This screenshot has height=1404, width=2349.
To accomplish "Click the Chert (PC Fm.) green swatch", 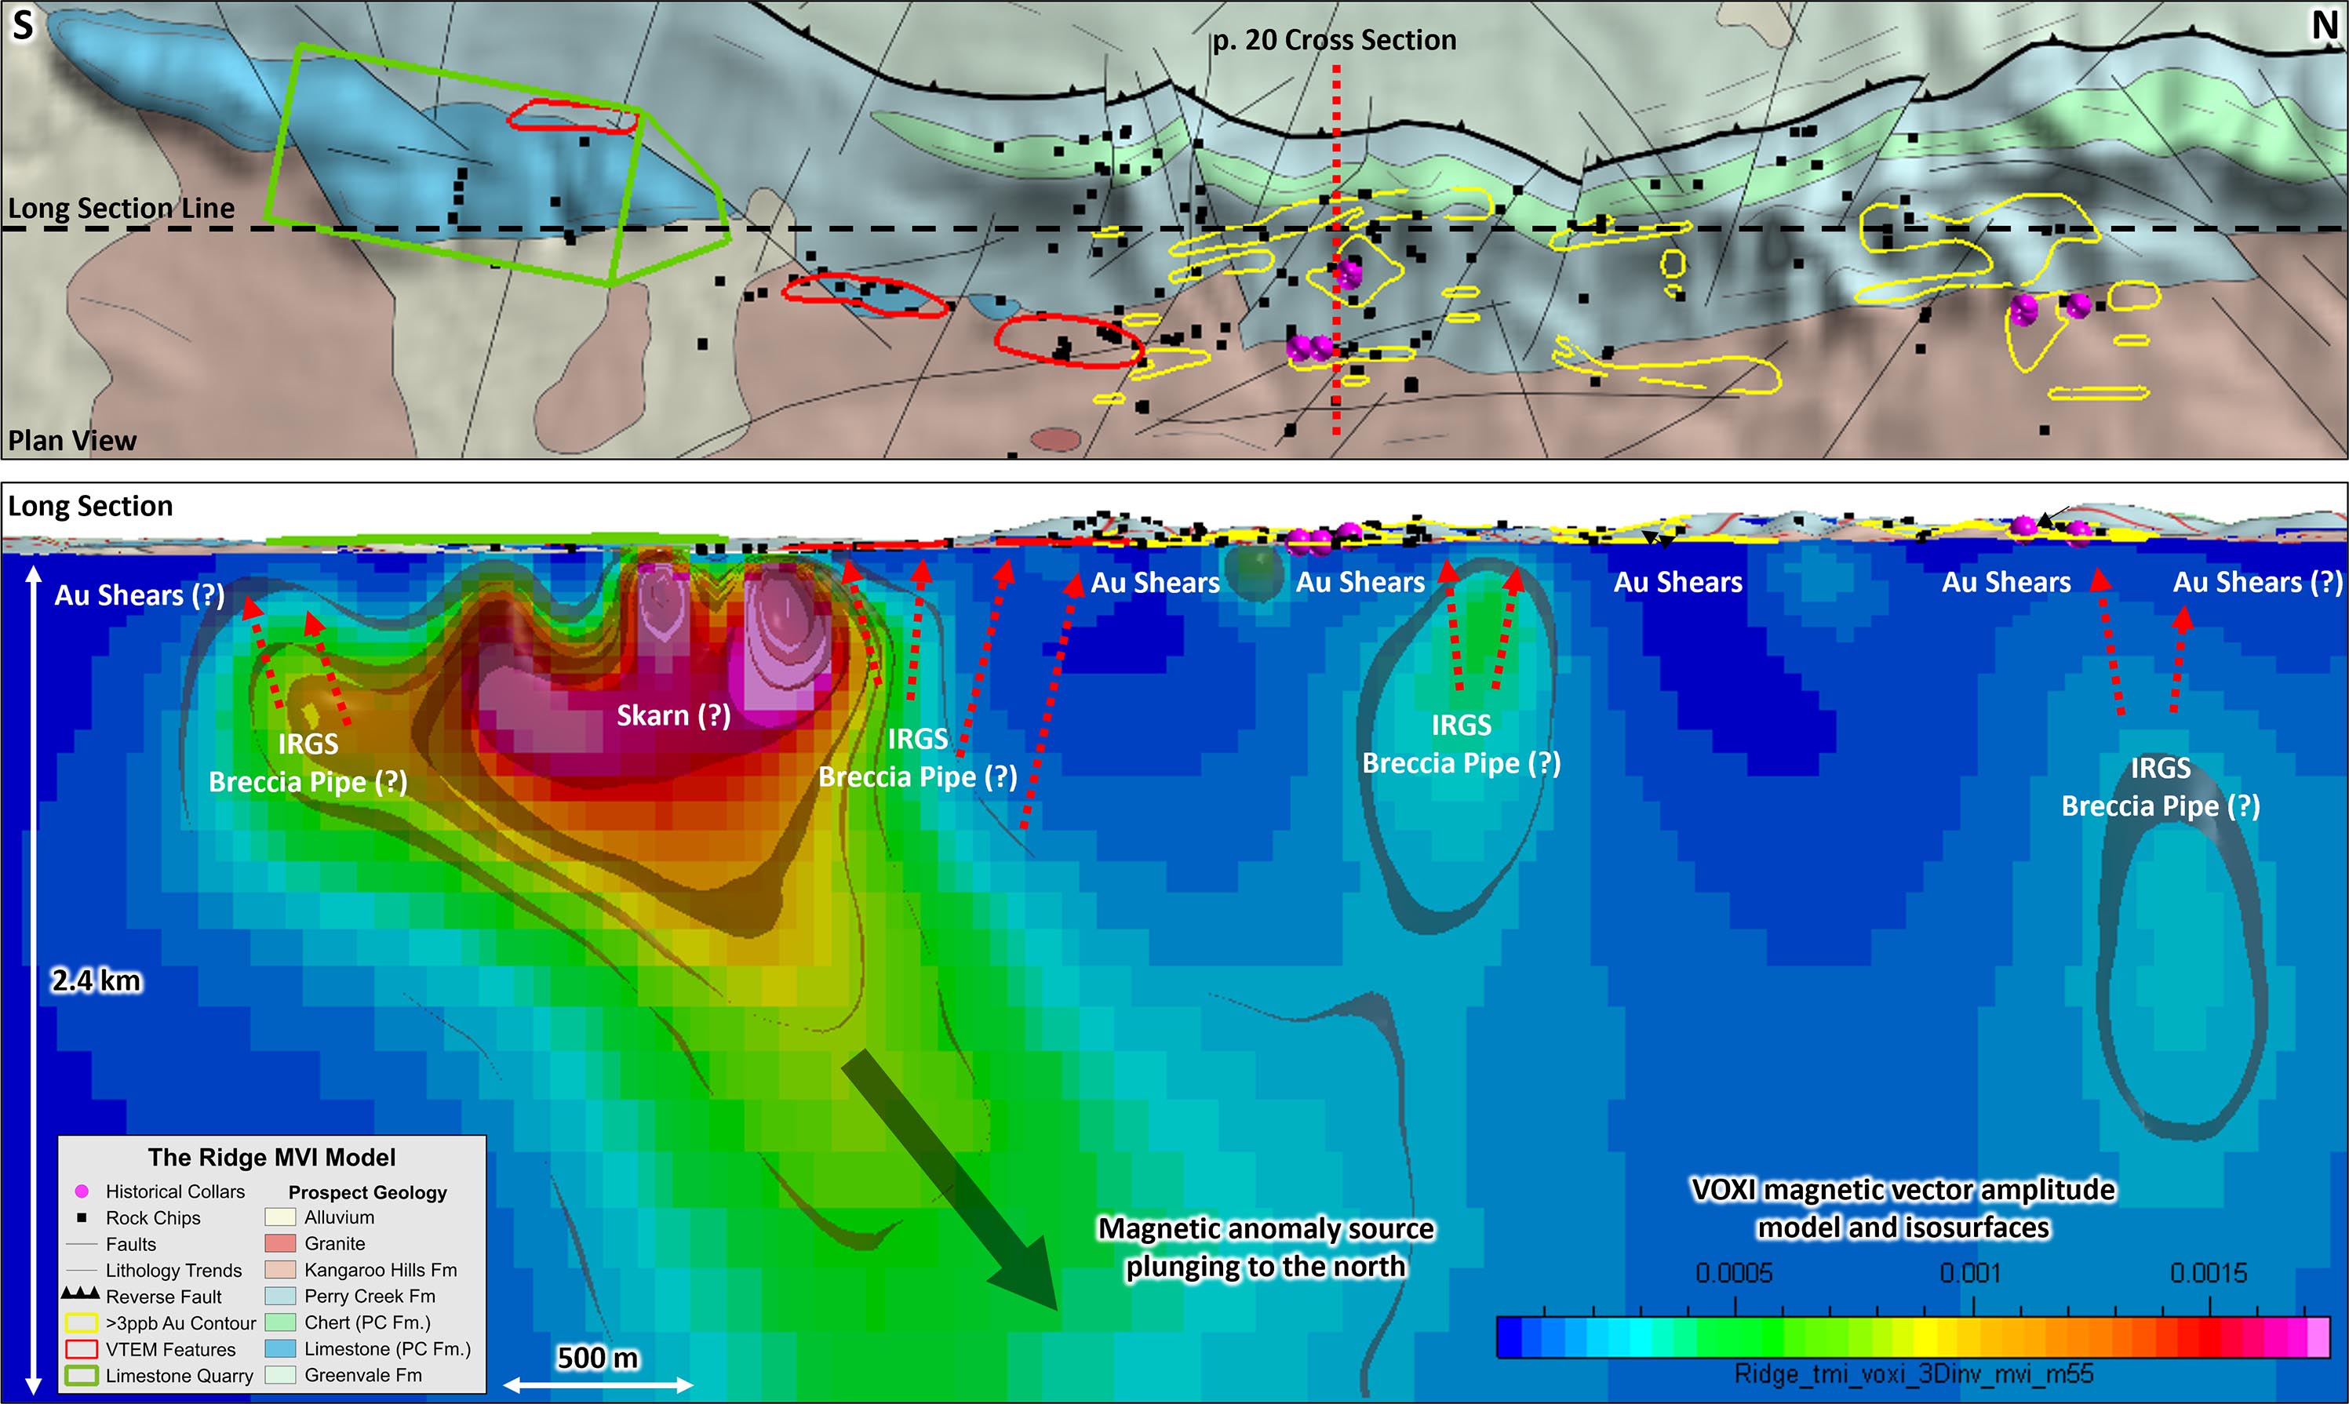I will tap(280, 1322).
